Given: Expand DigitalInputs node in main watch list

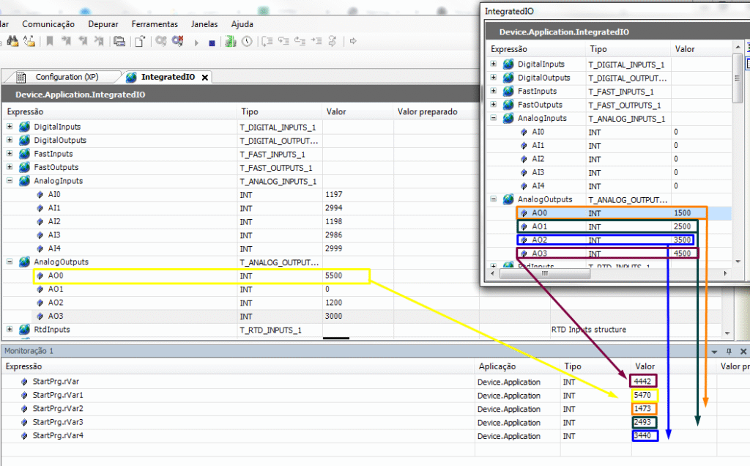Looking at the screenshot, I should coord(10,126).
